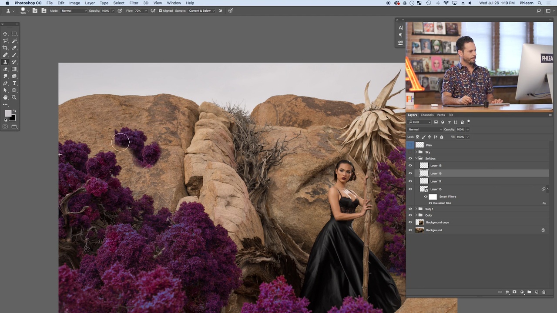
Task: Open the Image menu
Action: pos(74,3)
